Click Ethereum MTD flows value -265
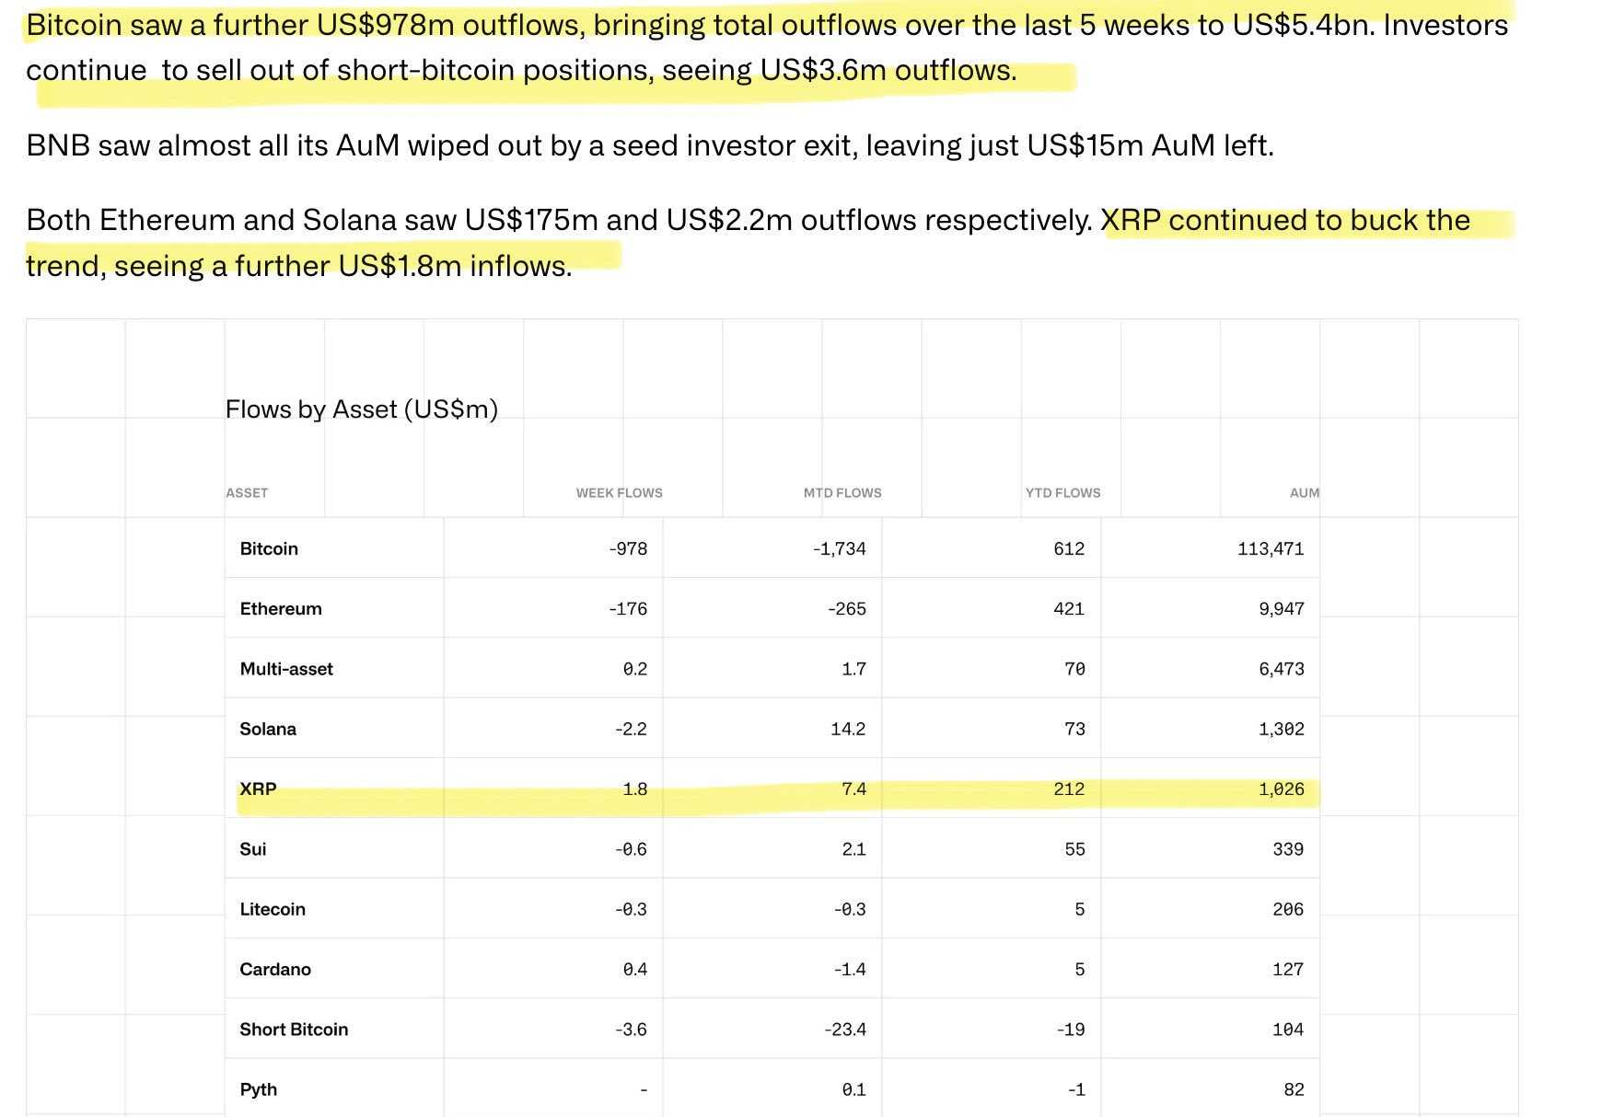 847,609
